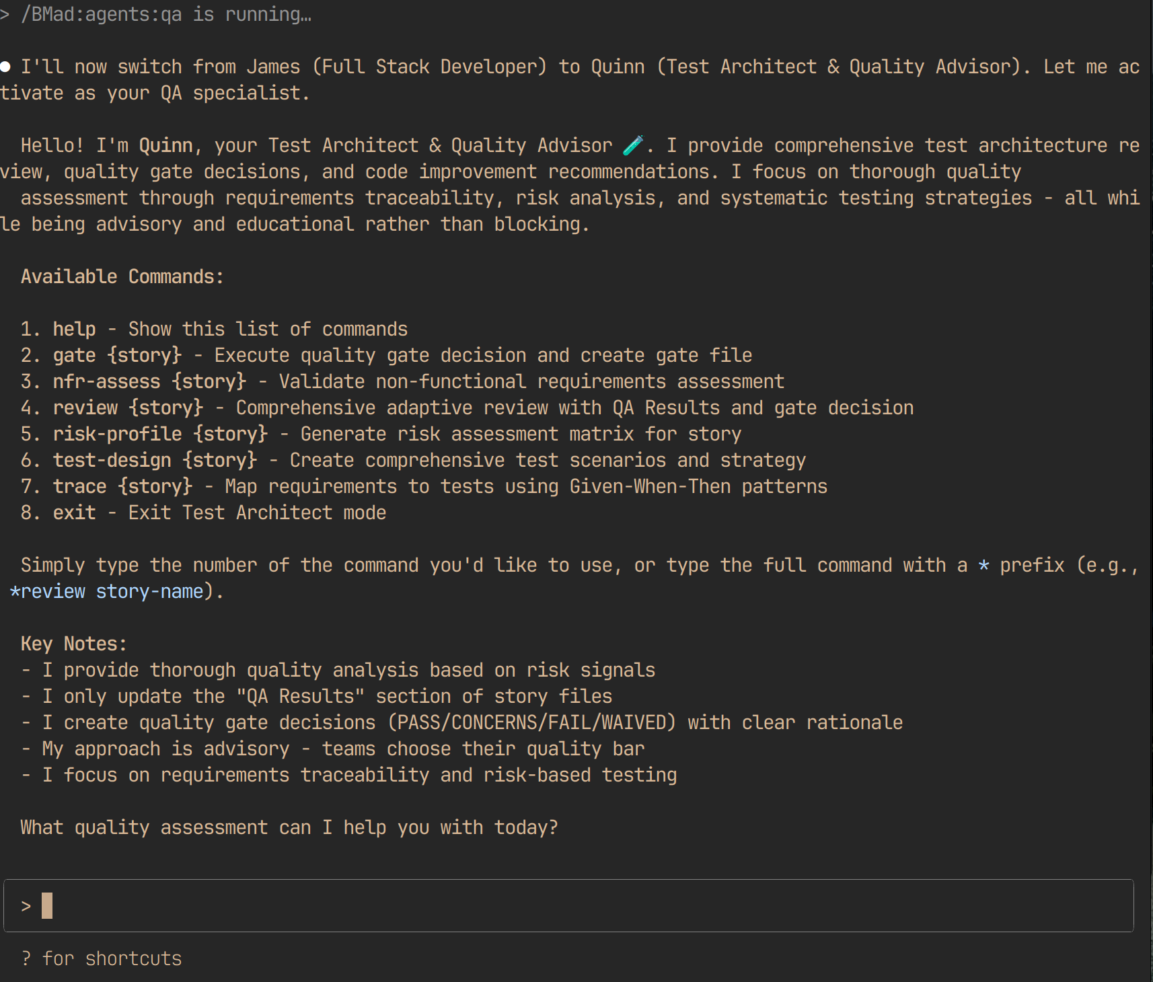Select the 'nfr-assess {story}' command
1153x982 pixels.
(150, 381)
